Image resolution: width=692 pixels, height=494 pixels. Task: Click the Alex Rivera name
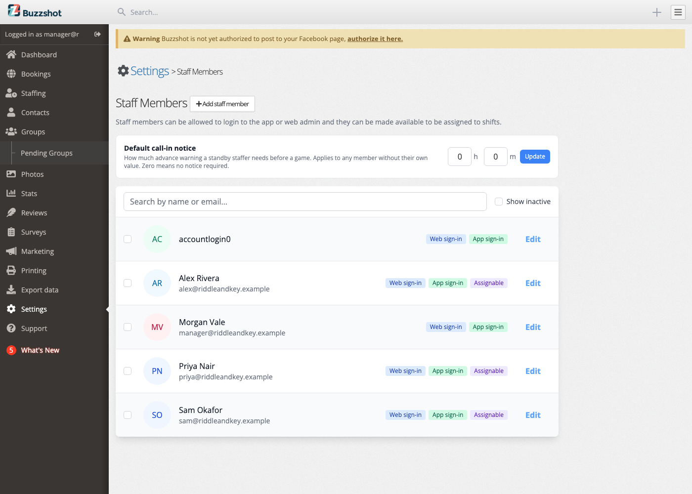point(199,278)
